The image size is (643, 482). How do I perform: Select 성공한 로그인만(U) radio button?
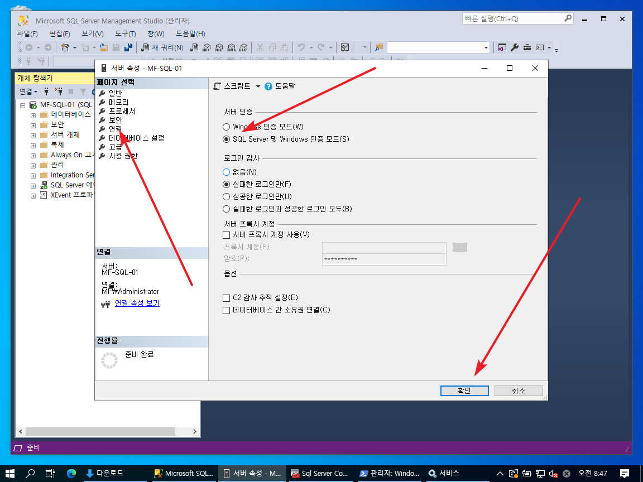227,196
